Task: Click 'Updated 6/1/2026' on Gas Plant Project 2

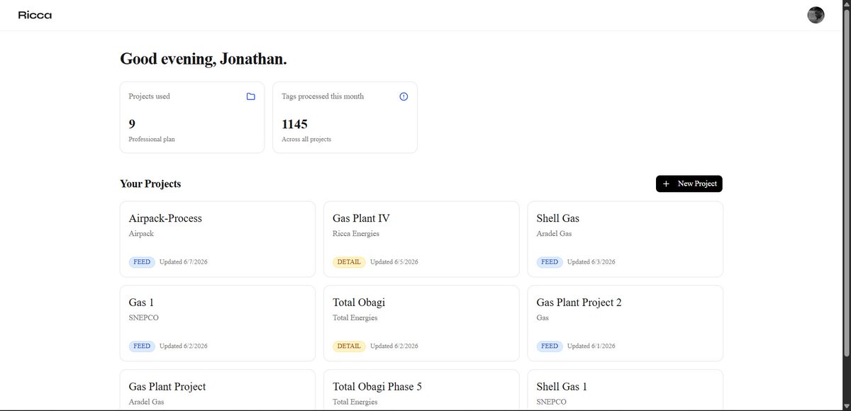Action: coord(591,347)
